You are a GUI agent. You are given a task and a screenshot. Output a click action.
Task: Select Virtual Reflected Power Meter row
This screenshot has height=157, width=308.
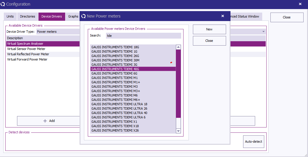point(43,54)
